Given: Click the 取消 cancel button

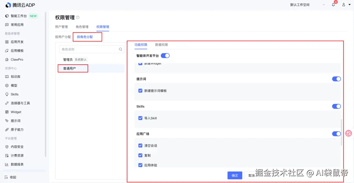Looking at the screenshot, I should 251,175.
